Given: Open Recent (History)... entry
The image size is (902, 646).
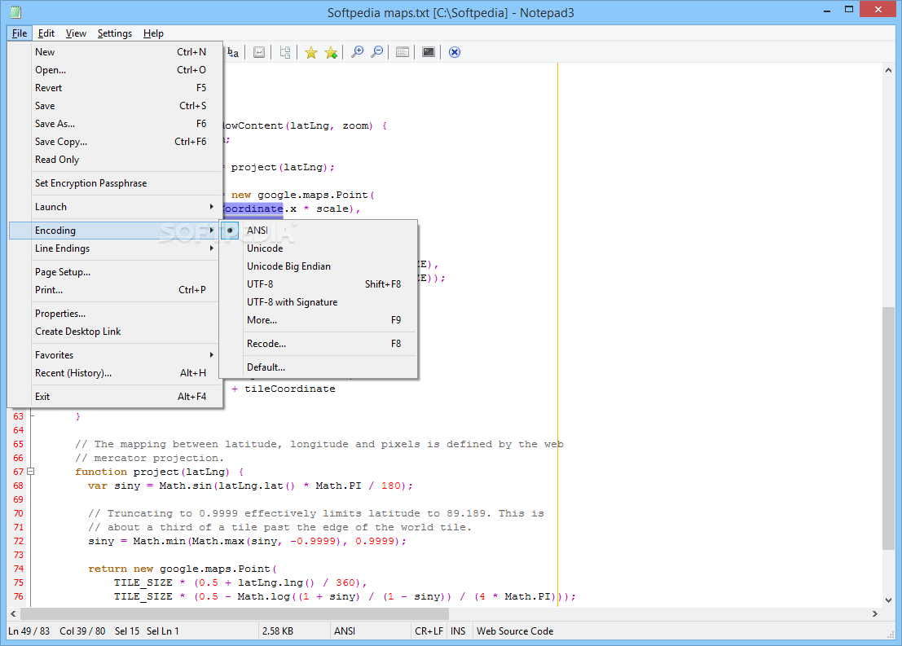Looking at the screenshot, I should click(115, 373).
